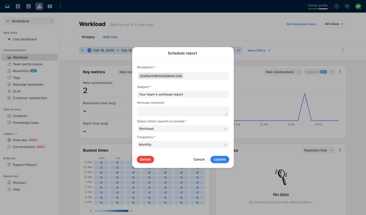Open Message templates report
Image resolution: width=366 pixels, height=215 pixels.
pos(28,84)
